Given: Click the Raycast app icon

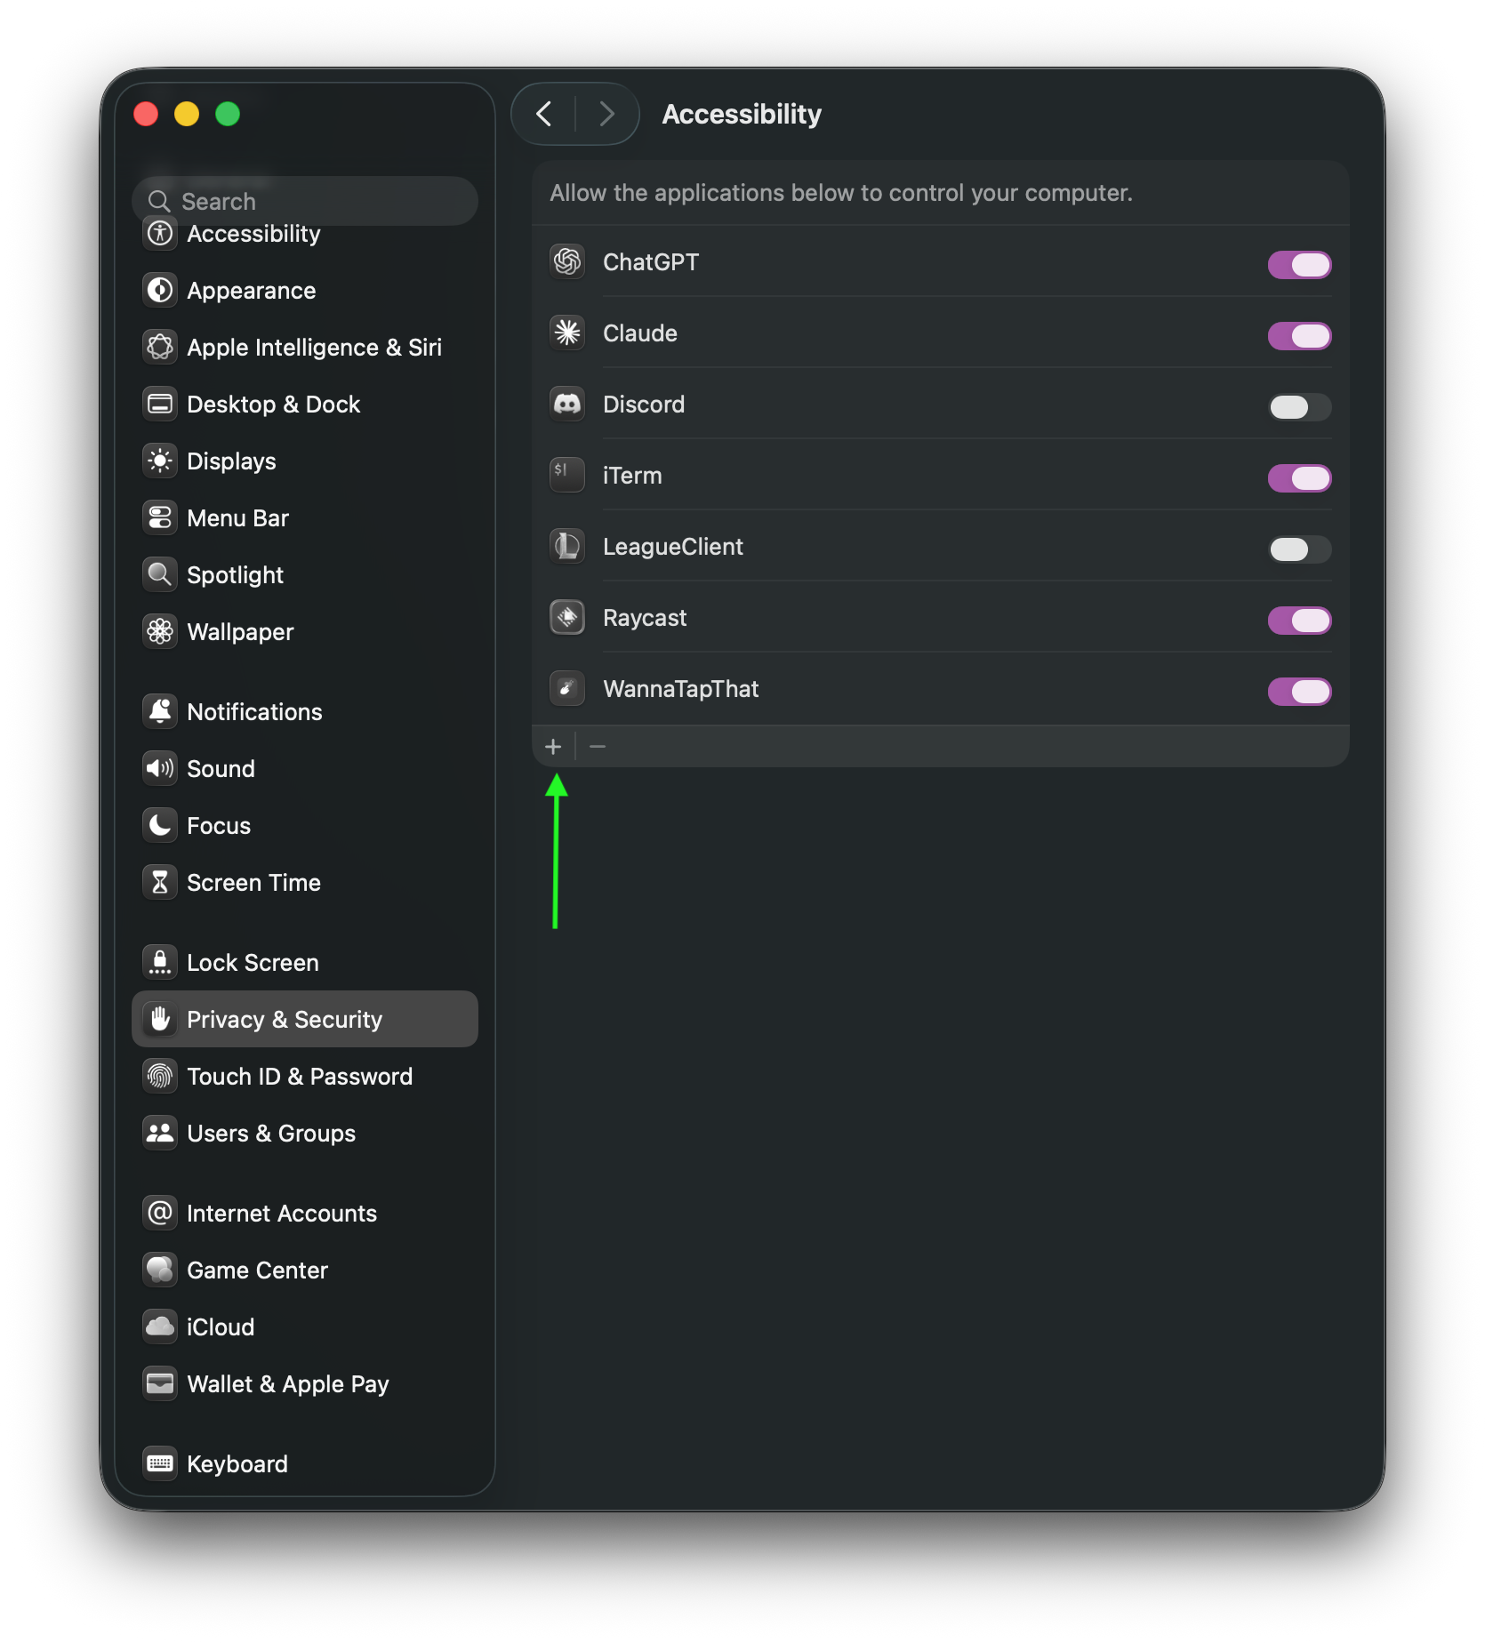Looking at the screenshot, I should coord(567,617).
